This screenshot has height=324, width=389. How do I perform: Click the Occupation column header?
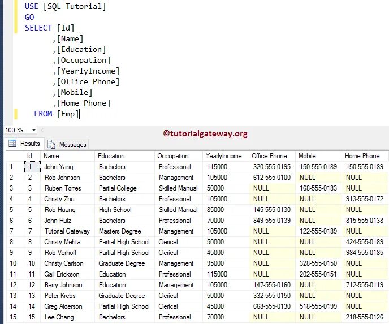(x=179, y=156)
